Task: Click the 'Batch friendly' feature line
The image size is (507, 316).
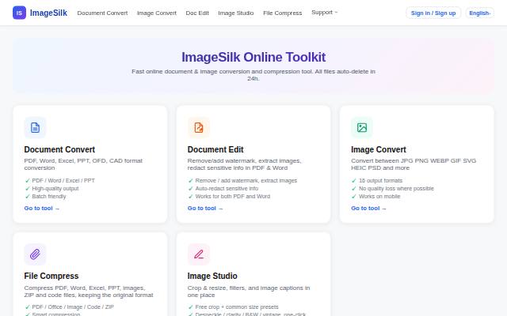Action: pyautogui.click(x=45, y=197)
